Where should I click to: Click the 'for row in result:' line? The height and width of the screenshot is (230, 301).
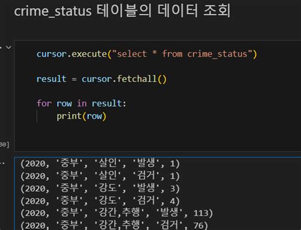81,104
